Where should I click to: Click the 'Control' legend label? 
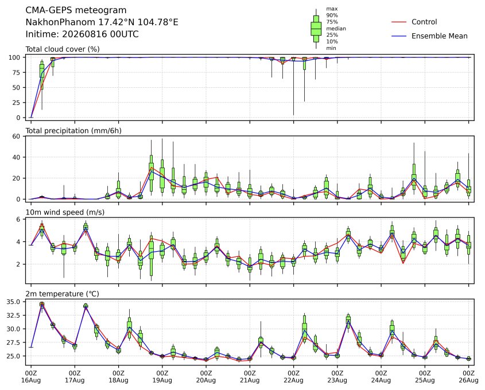(424, 22)
